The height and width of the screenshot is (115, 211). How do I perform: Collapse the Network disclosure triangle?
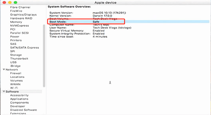pos(4,70)
